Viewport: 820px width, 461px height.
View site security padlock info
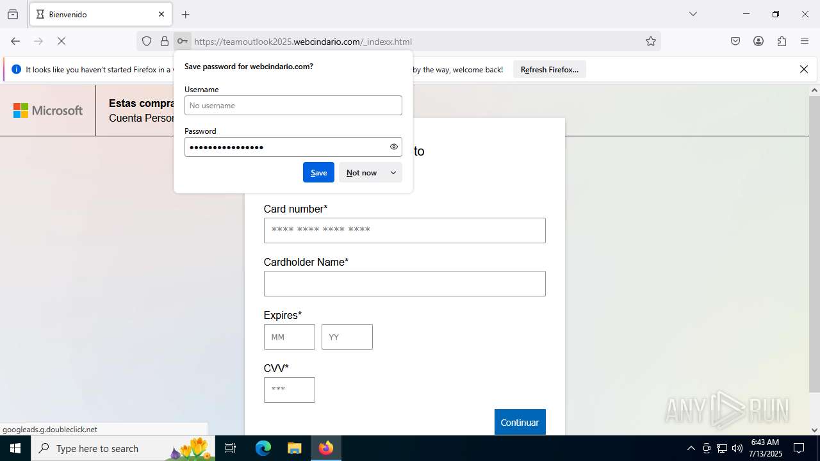point(165,42)
